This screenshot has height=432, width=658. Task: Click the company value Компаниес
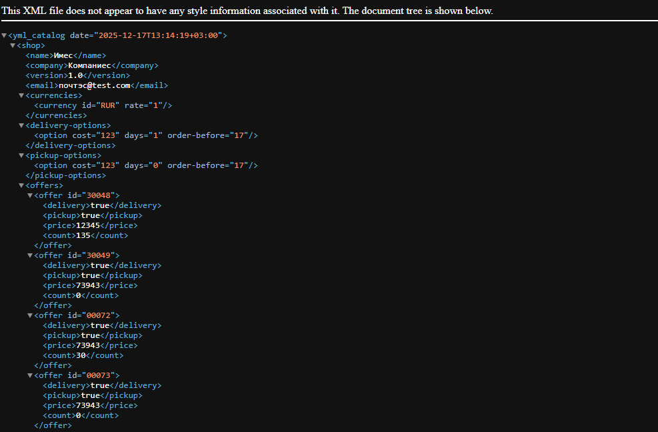[89, 65]
